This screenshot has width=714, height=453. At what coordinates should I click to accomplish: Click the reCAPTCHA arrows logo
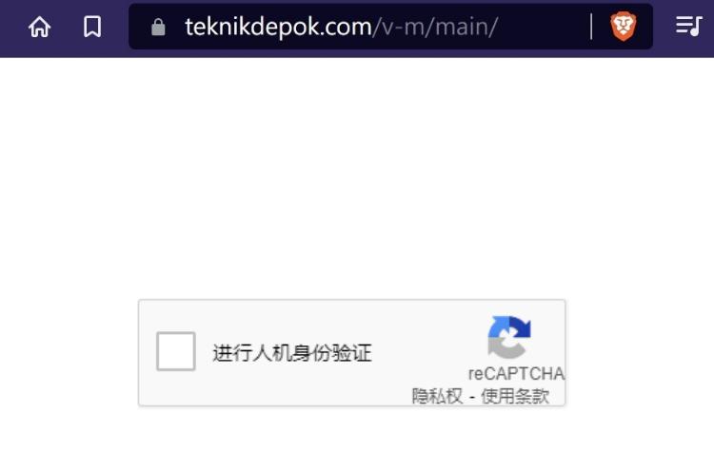[x=509, y=337]
